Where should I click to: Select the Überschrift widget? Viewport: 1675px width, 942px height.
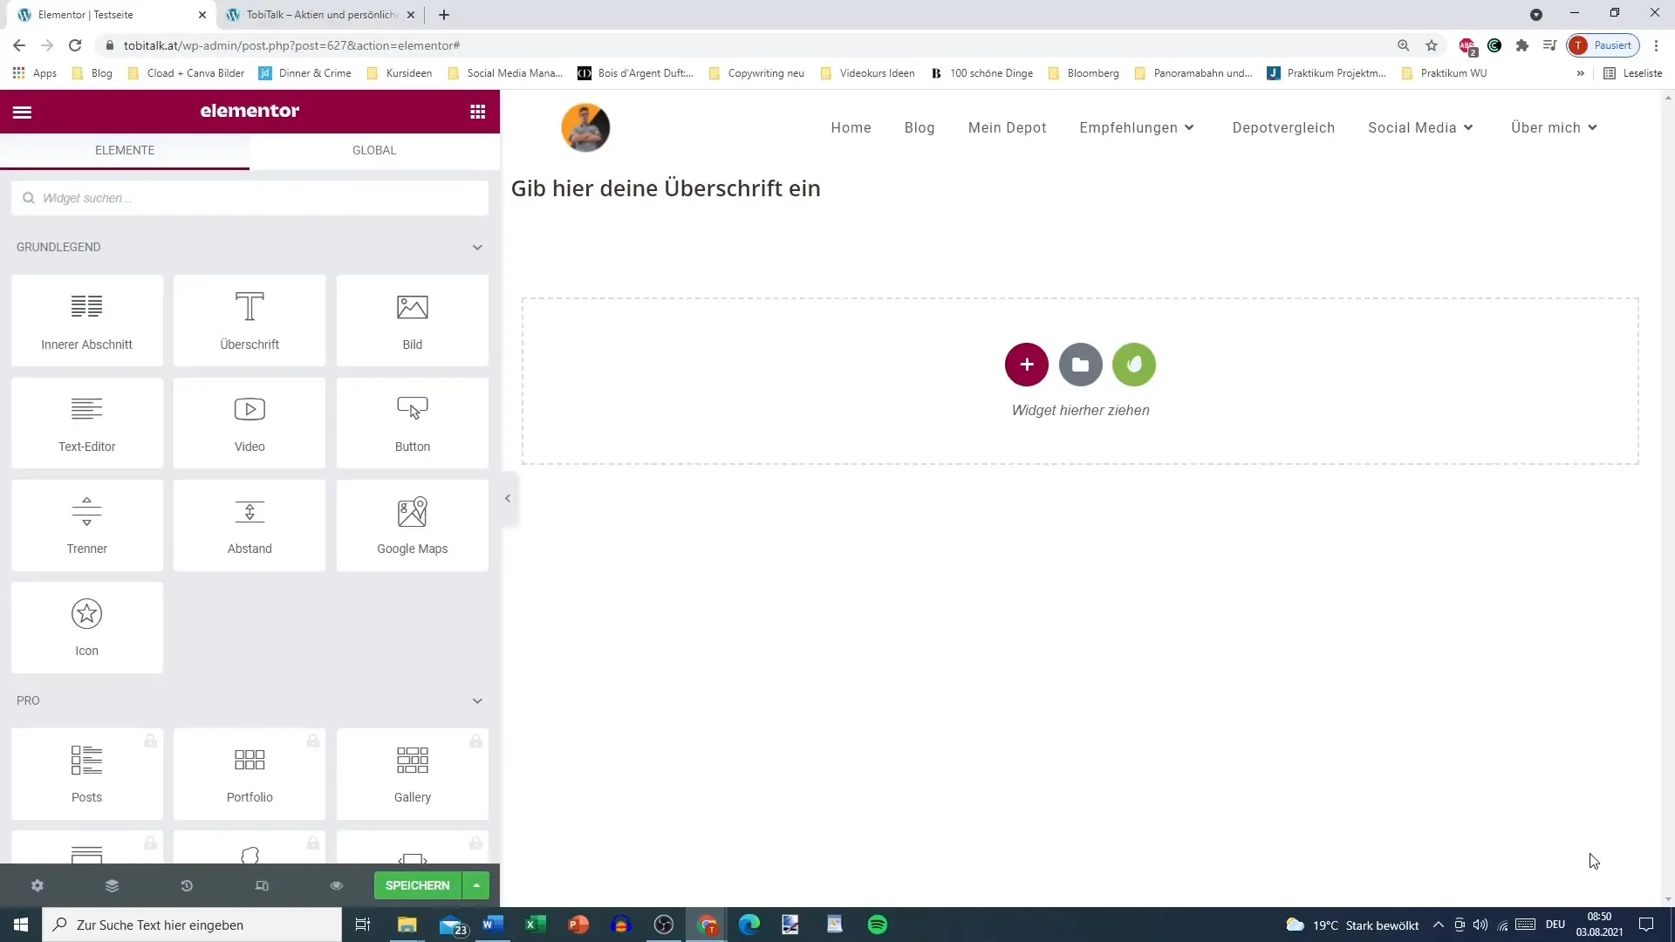coord(250,321)
